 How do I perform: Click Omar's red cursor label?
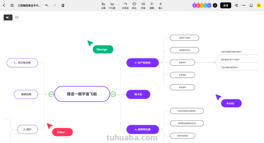pyautogui.click(x=62, y=132)
